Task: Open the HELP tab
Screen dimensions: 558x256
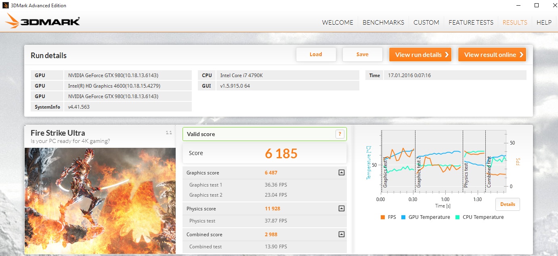Action: point(544,23)
